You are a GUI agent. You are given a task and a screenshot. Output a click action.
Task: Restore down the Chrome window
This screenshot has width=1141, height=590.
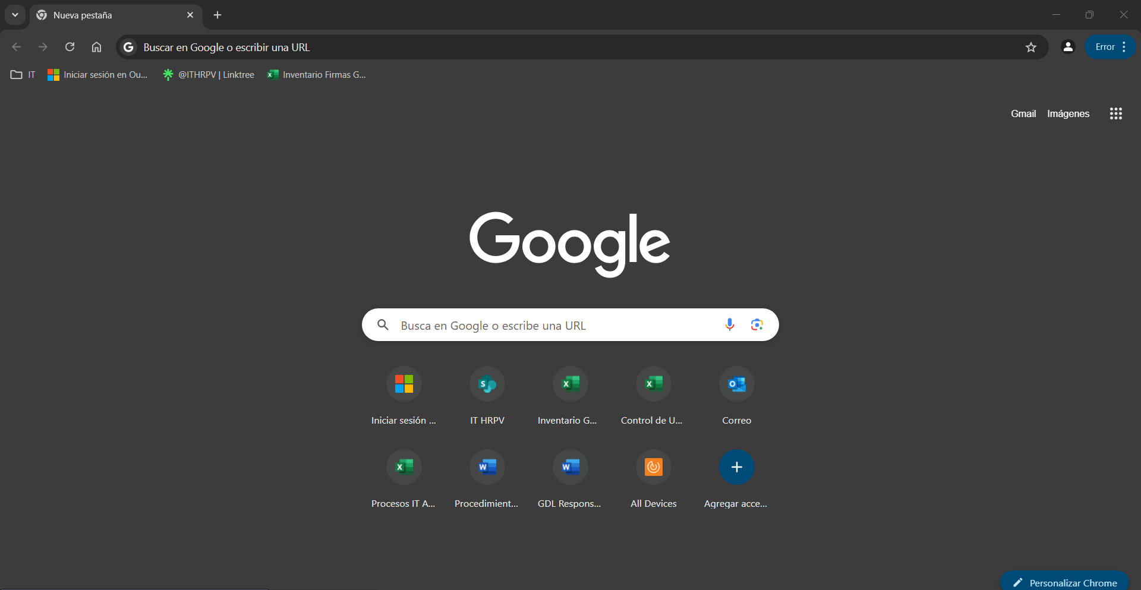[1089, 15]
